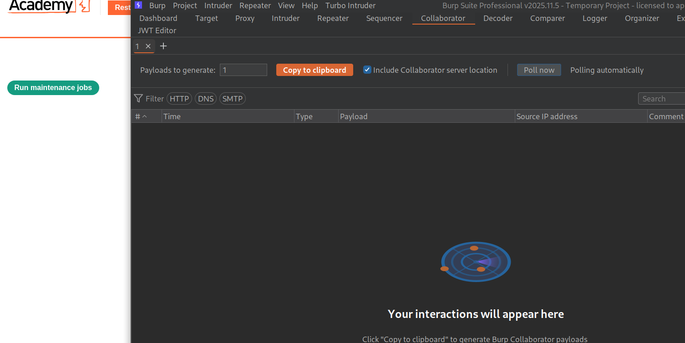Viewport: 685px width, 343px height.
Task: Switch to the JWT Editor tab
Action: pos(157,30)
